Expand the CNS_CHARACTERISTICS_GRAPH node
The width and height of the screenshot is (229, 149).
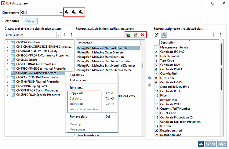pyautogui.click(x=8, y=47)
